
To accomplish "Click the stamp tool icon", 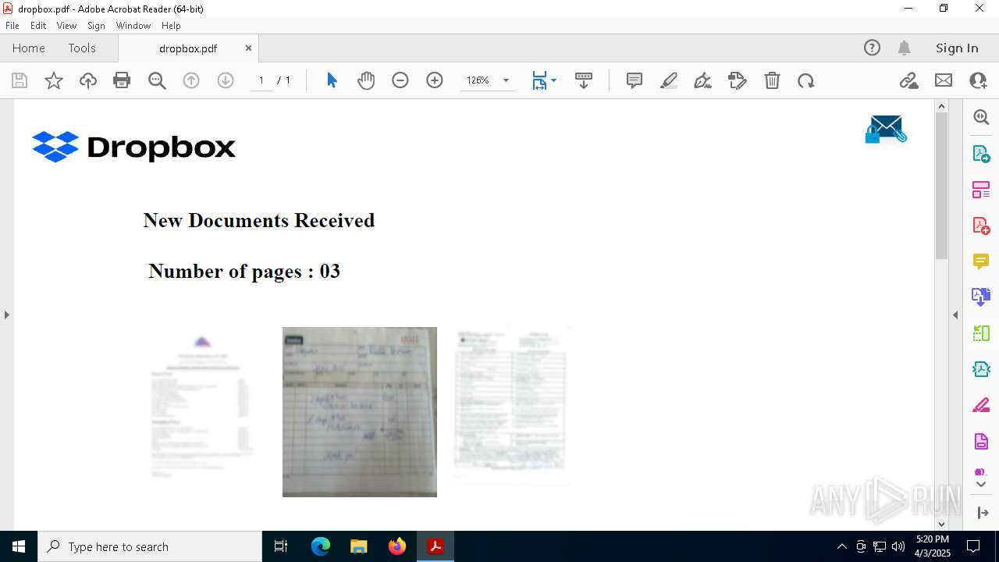I will (x=738, y=80).
